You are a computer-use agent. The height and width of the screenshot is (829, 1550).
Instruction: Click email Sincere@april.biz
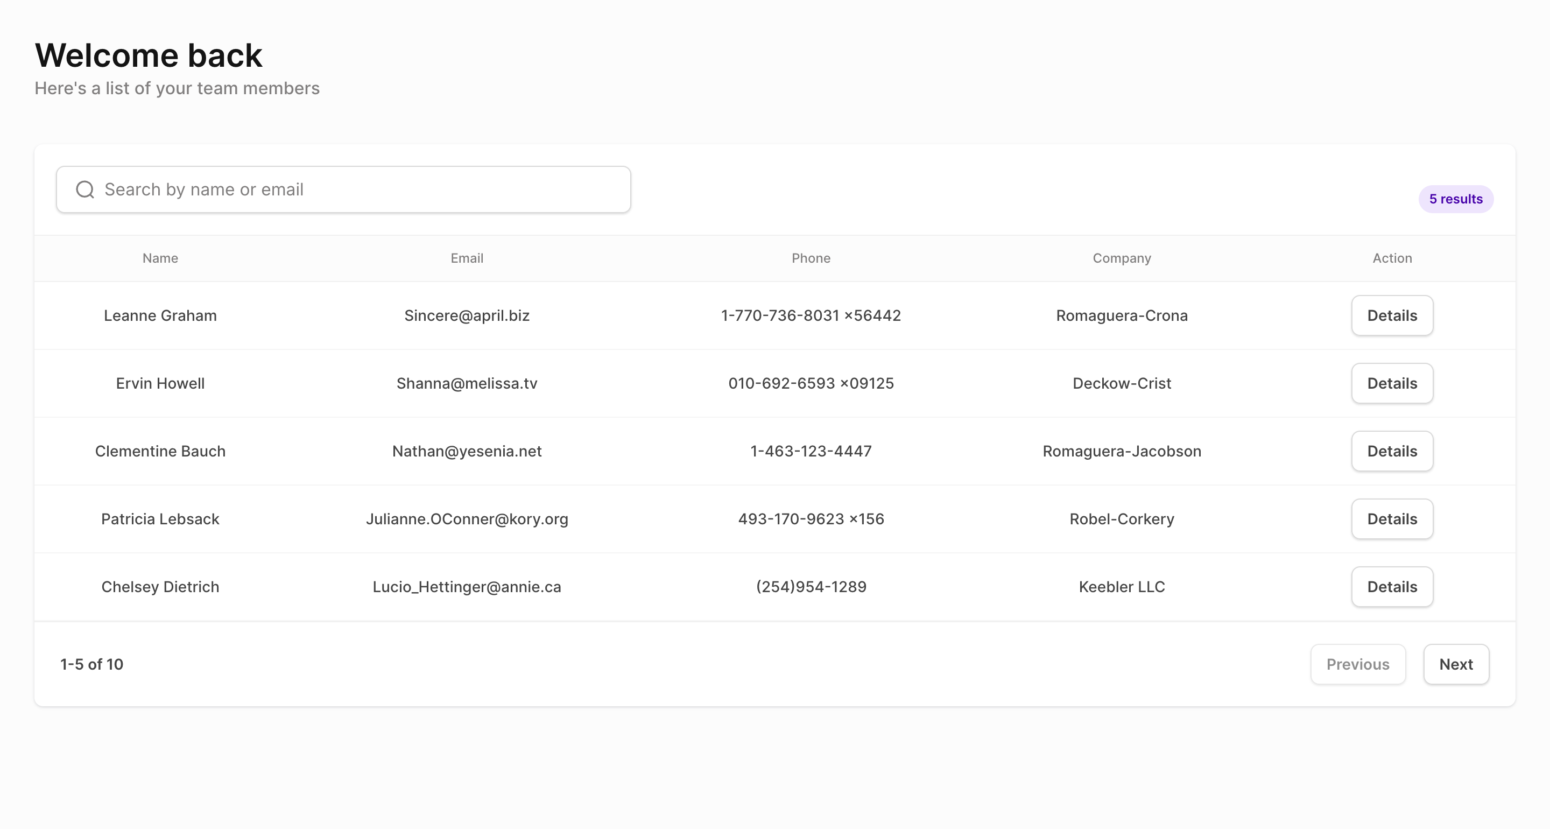point(467,315)
